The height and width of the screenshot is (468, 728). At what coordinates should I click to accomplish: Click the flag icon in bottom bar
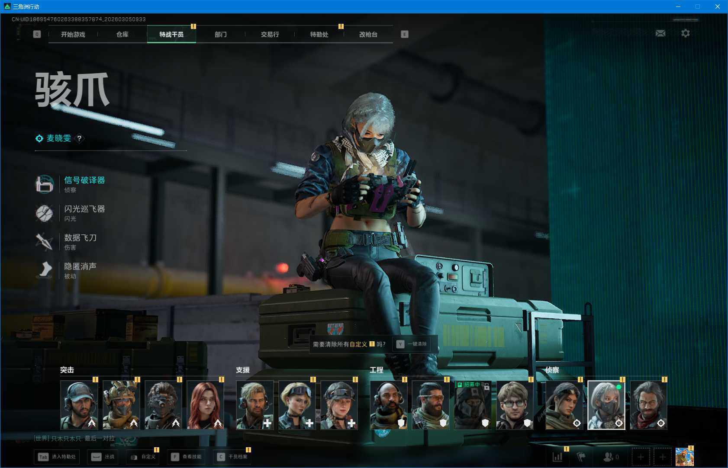(x=581, y=457)
